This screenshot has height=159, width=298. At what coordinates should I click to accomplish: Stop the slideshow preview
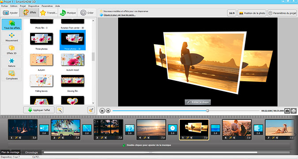click(x=108, y=111)
